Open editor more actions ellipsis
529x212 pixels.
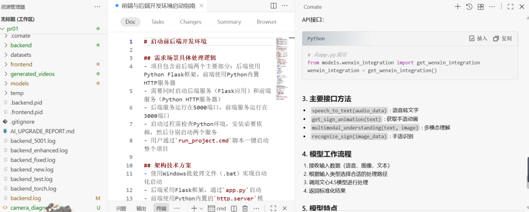(x=285, y=6)
